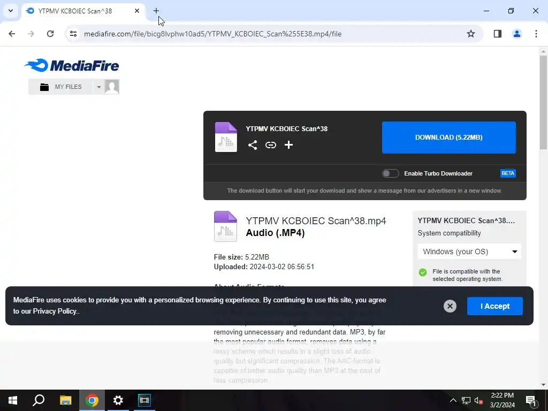This screenshot has height=411, width=548.
Task: Click the audio file icon in download box
Action: click(226, 137)
